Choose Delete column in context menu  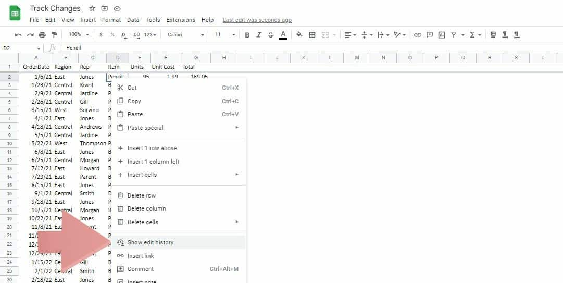179,208
